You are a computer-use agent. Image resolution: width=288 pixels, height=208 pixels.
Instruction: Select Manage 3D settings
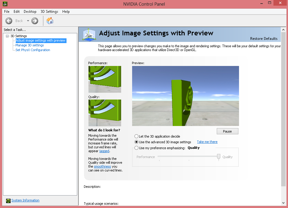tap(30, 45)
